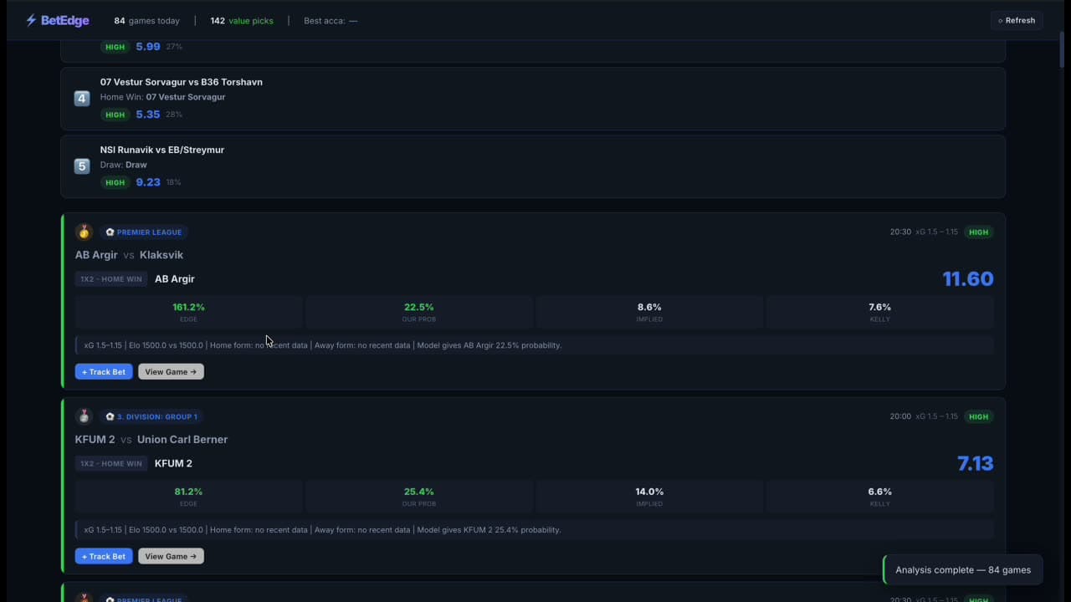Screen dimensions: 1071x602
Task: Click the 'Home Win: 07 Vestur Sorvagur' pick text
Action: pyautogui.click(x=162, y=97)
